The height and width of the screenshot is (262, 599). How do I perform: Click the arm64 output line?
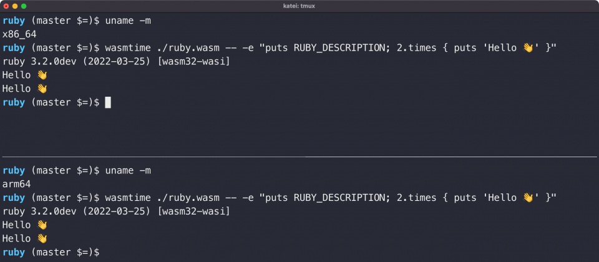tap(16, 184)
